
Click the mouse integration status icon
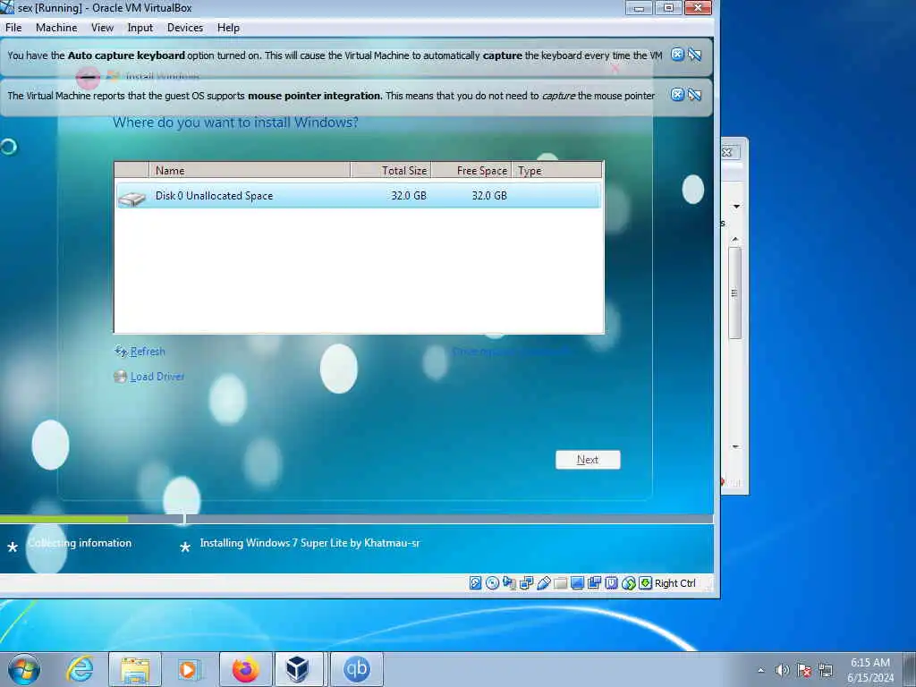(x=629, y=583)
